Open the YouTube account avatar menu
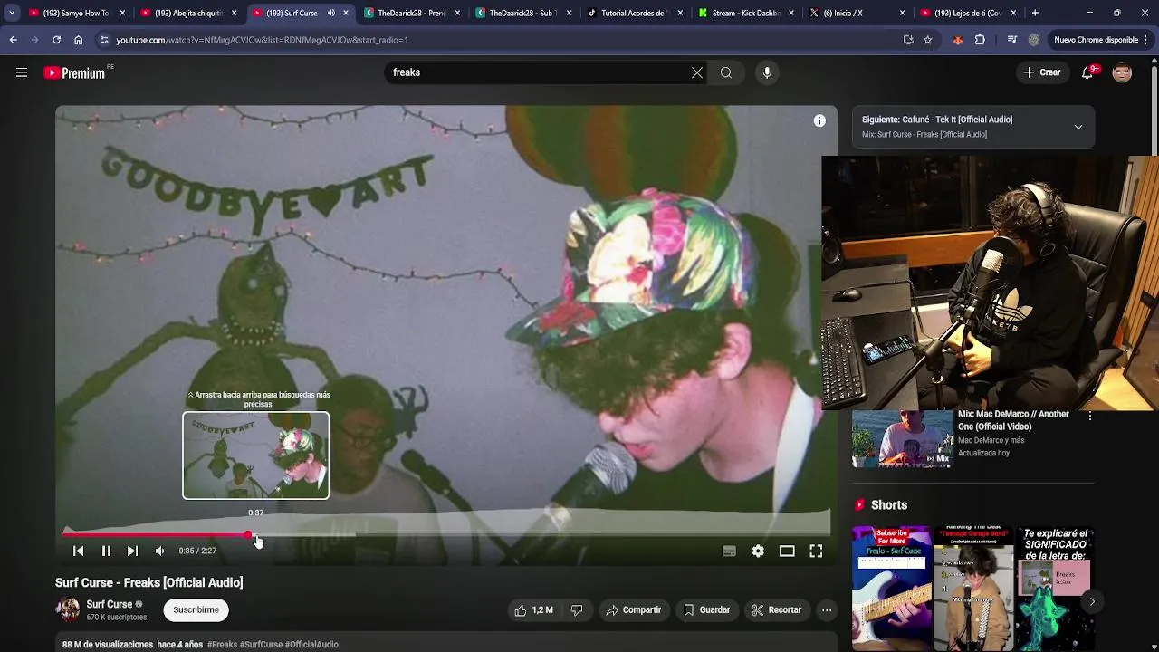1159x652 pixels. (1122, 72)
